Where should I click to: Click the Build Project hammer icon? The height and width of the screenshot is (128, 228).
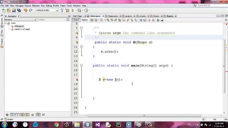click(62, 10)
